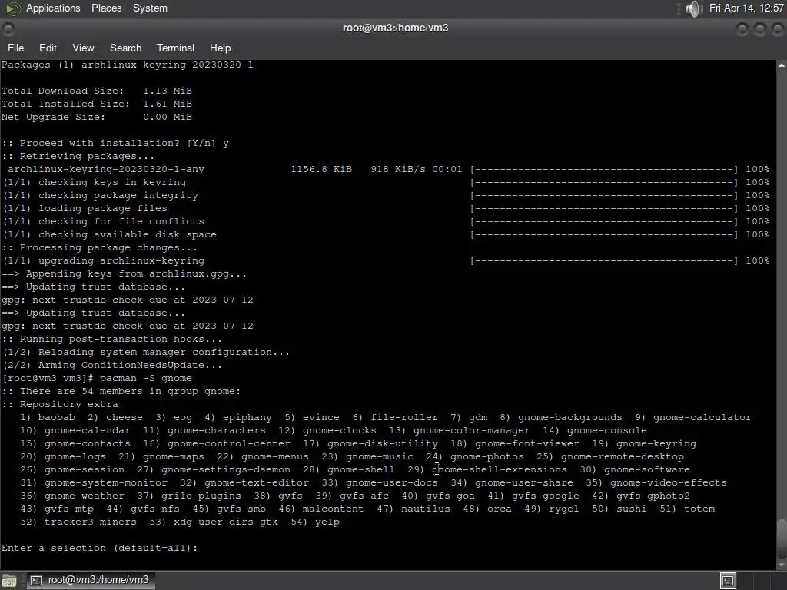This screenshot has width=787, height=590.
Task: Click the package entry 'gdm'
Action: click(x=478, y=417)
